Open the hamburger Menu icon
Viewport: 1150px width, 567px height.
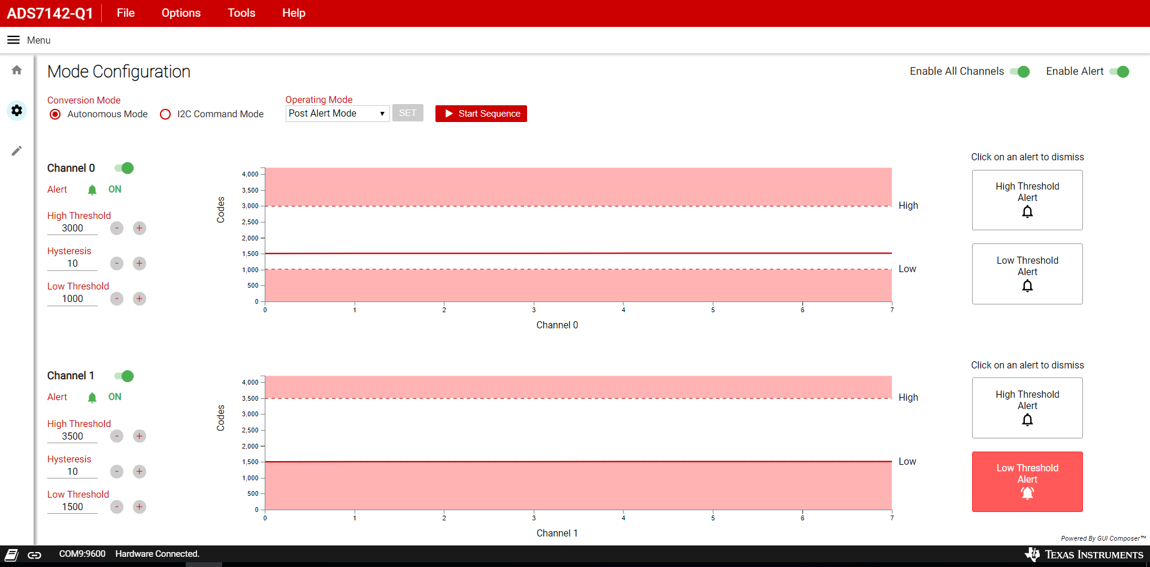[13, 40]
